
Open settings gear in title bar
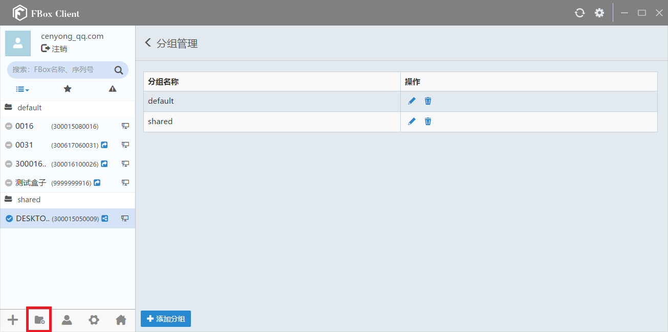pos(599,13)
